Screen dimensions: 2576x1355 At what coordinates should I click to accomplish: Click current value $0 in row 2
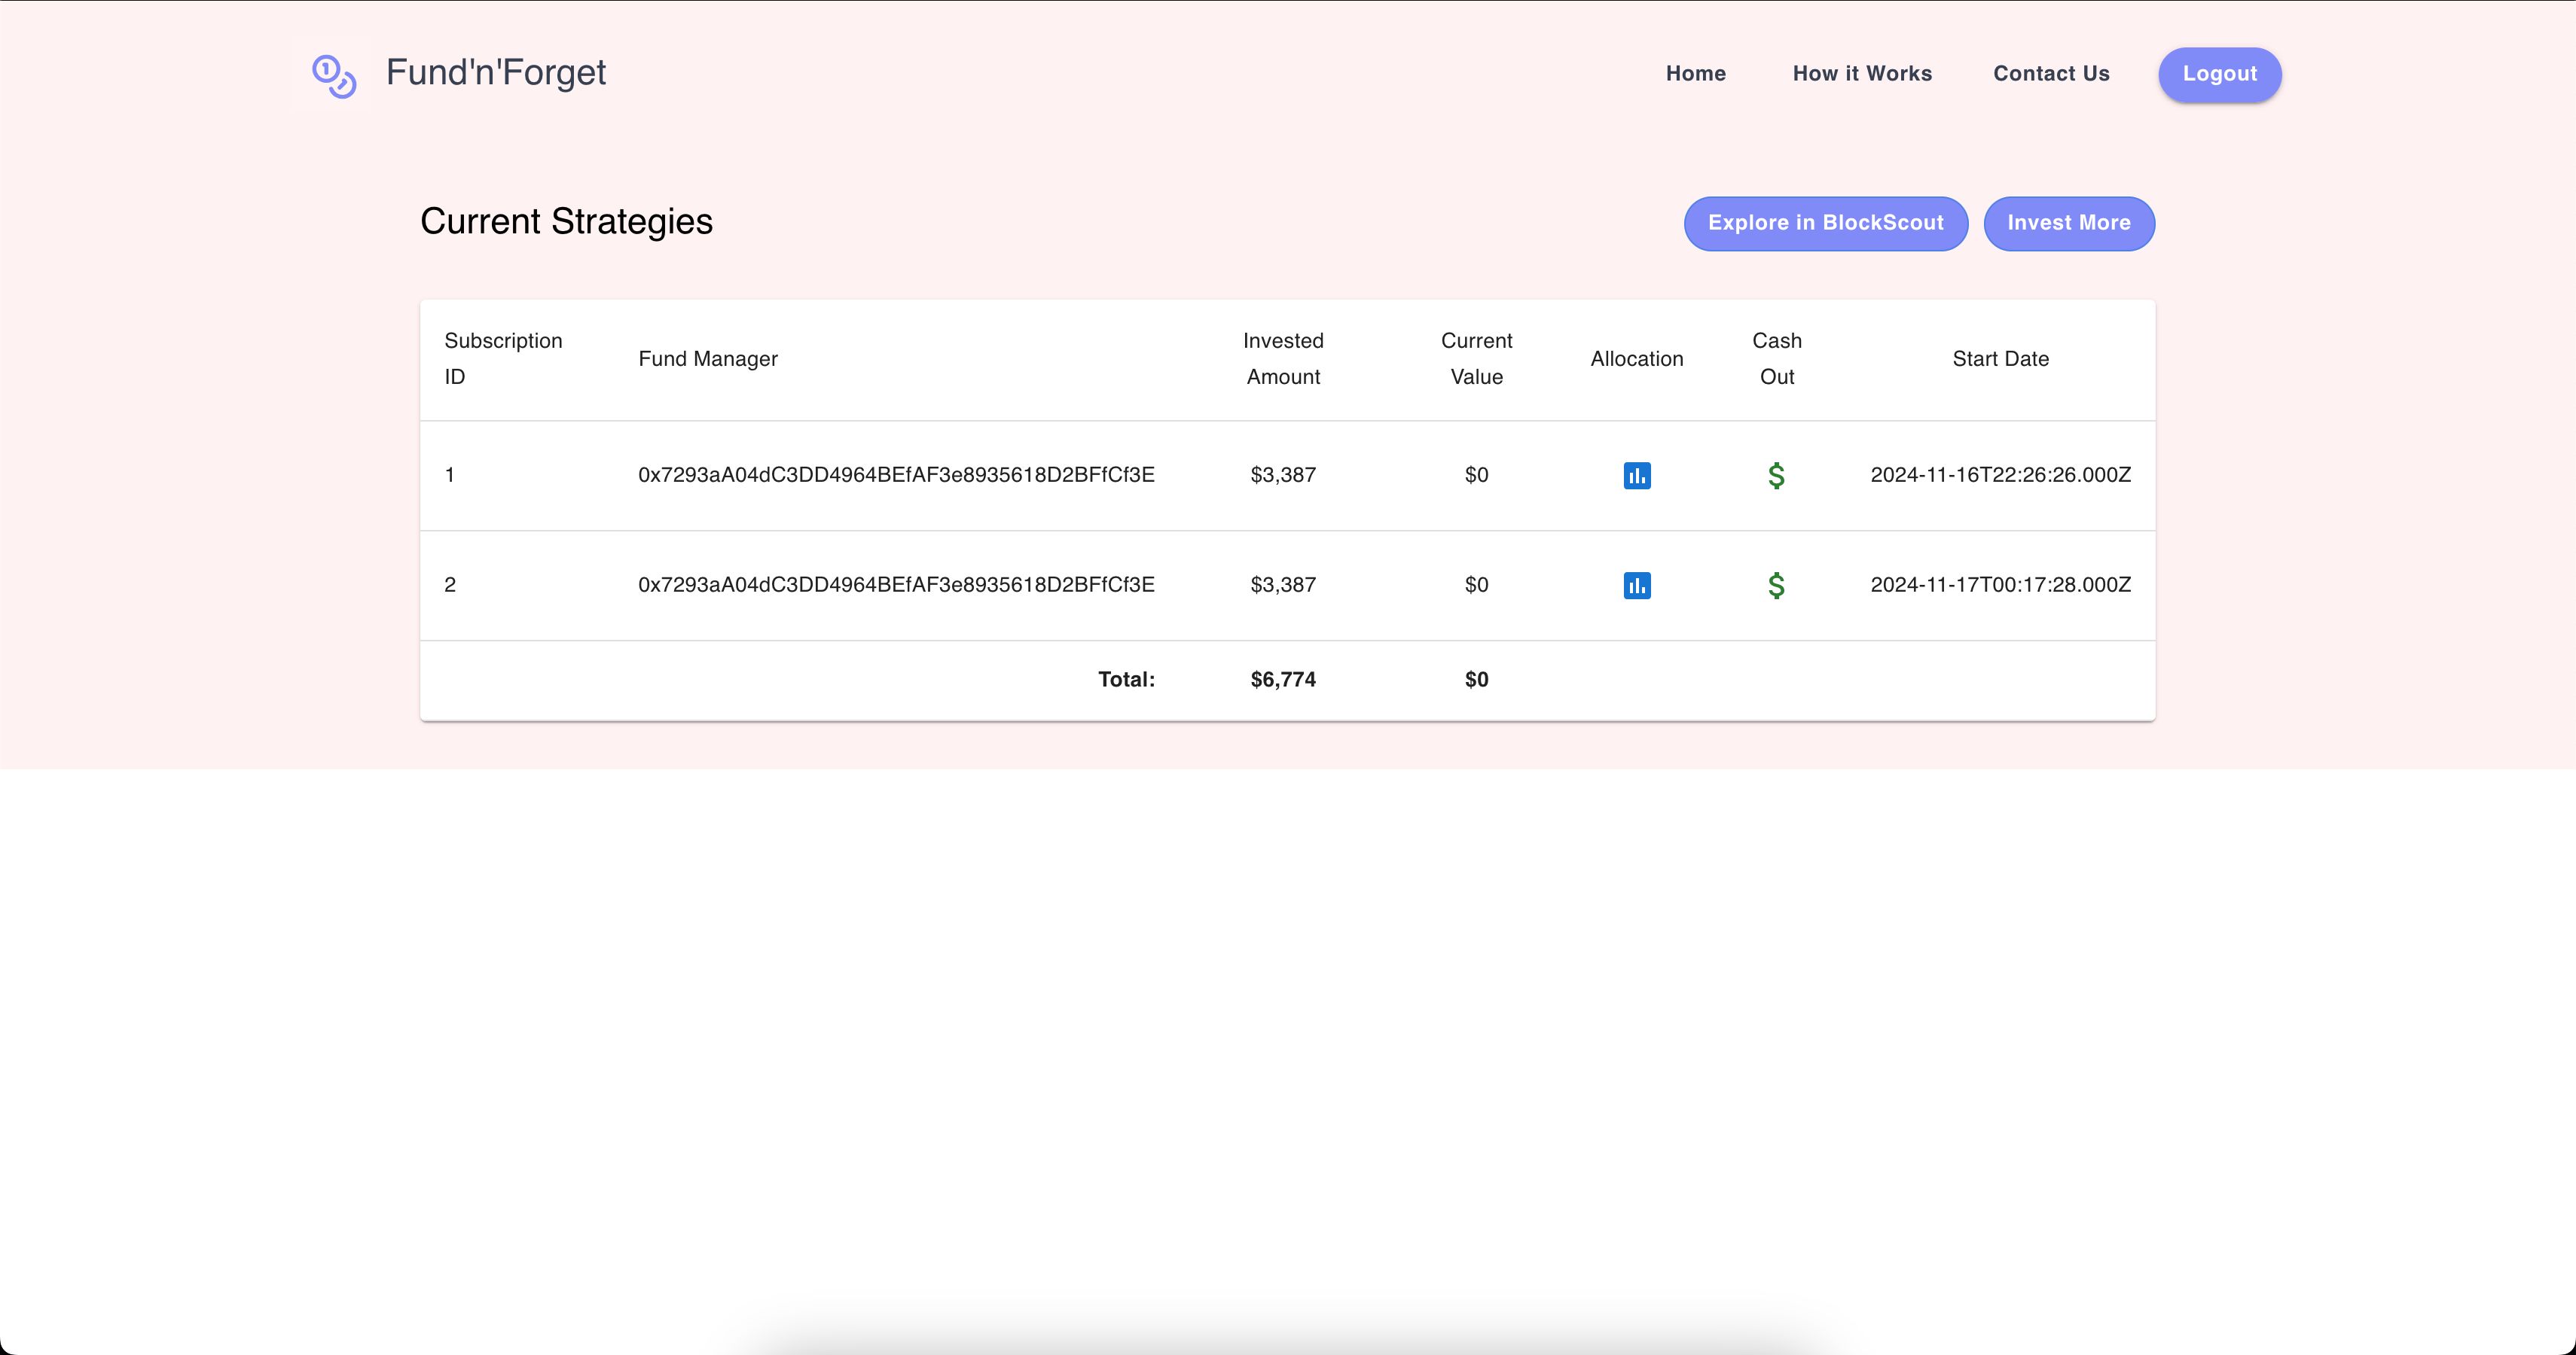point(1476,585)
